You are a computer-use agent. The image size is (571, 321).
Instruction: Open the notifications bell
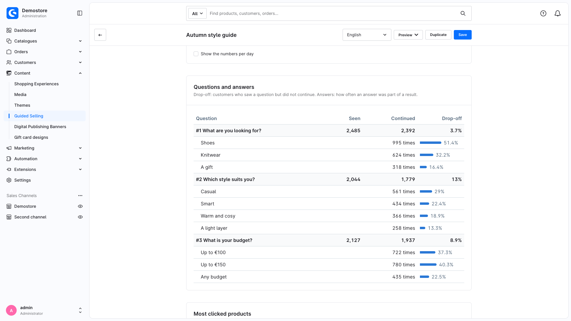(x=558, y=13)
